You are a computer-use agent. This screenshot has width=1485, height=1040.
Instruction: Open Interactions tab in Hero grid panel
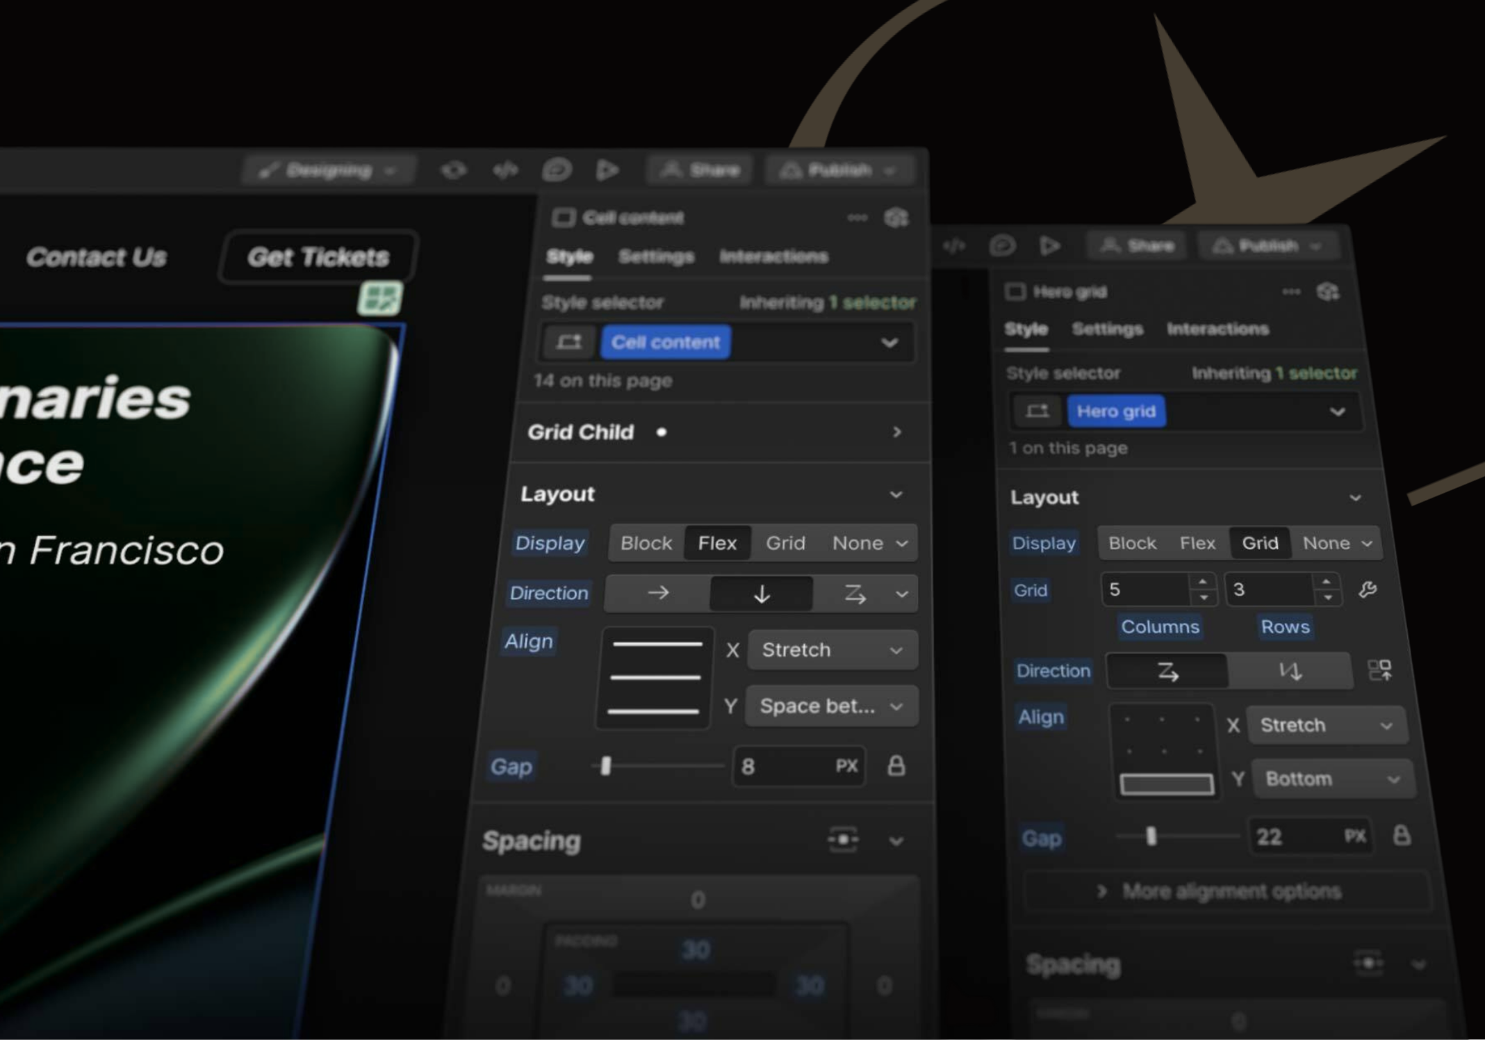pos(1217,329)
